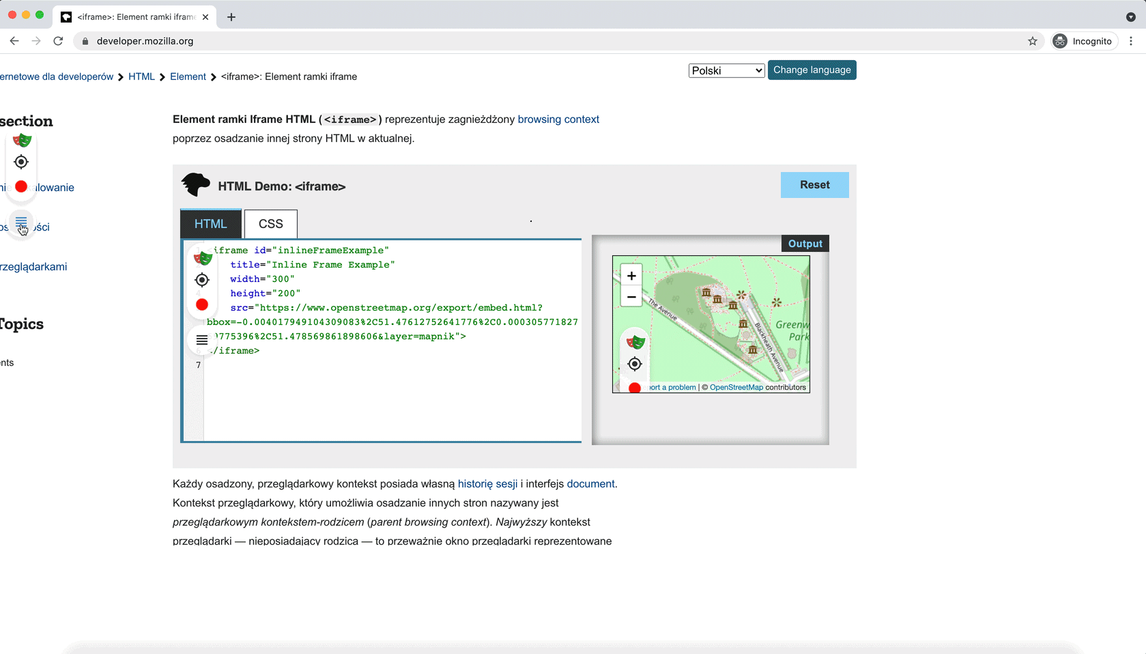Image resolution: width=1146 pixels, height=654 pixels.
Task: View site information via the lock icon
Action: pyautogui.click(x=85, y=41)
